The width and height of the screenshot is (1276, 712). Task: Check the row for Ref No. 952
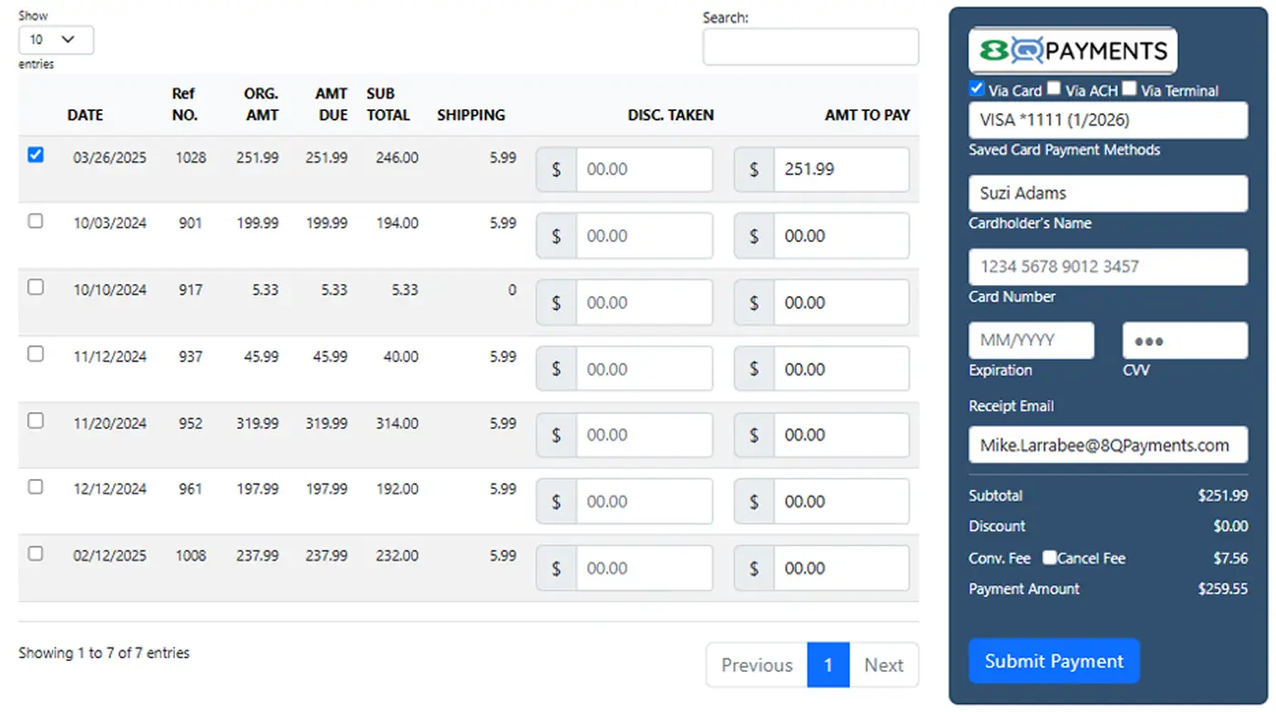[36, 421]
